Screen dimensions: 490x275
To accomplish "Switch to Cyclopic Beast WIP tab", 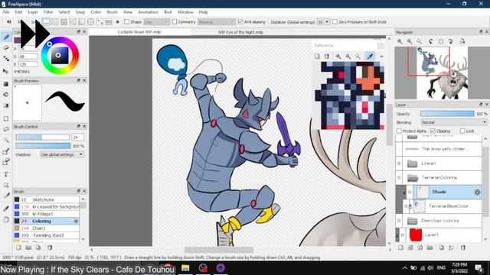I will click(x=139, y=32).
